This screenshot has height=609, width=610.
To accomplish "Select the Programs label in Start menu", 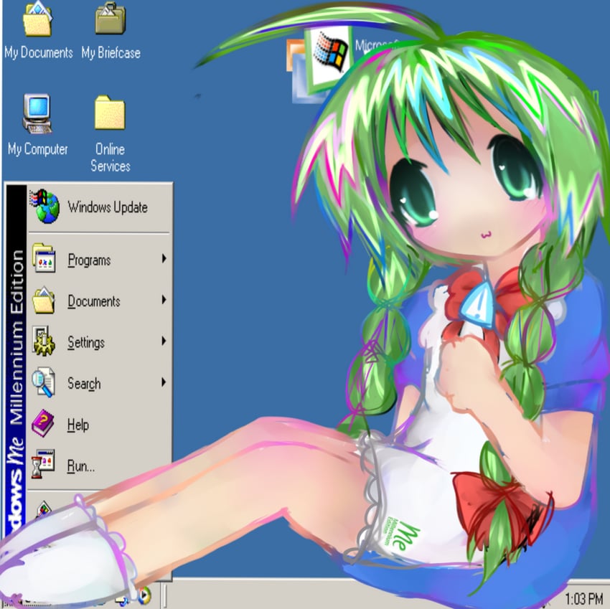I will pos(89,260).
